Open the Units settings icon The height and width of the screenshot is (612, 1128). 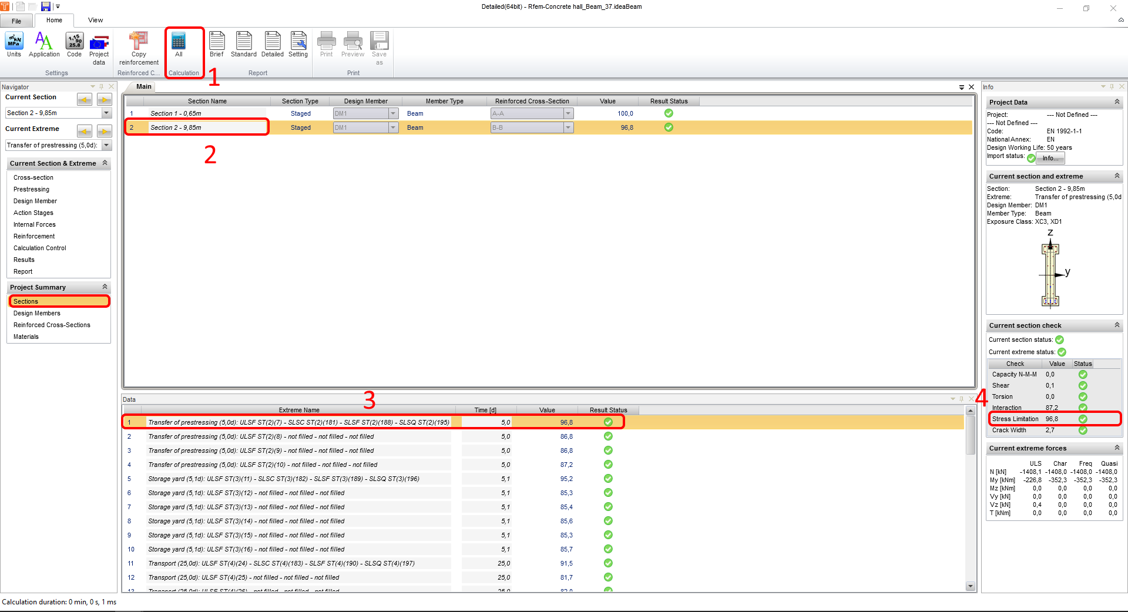pyautogui.click(x=14, y=45)
